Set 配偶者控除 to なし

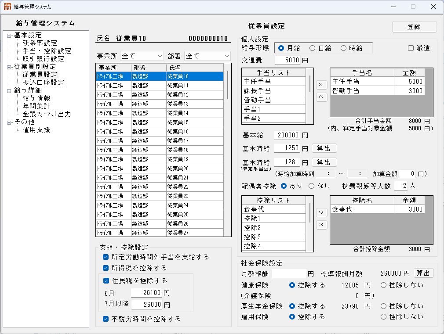(x=312, y=186)
